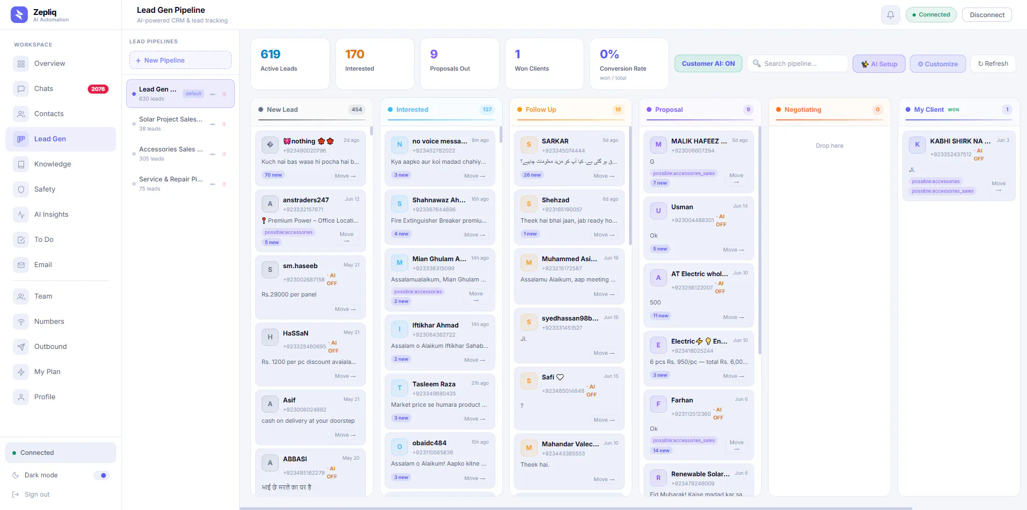The width and height of the screenshot is (1027, 510).
Task: Click pink delete icon on Service & Repair pipeline
Action: pyautogui.click(x=224, y=184)
